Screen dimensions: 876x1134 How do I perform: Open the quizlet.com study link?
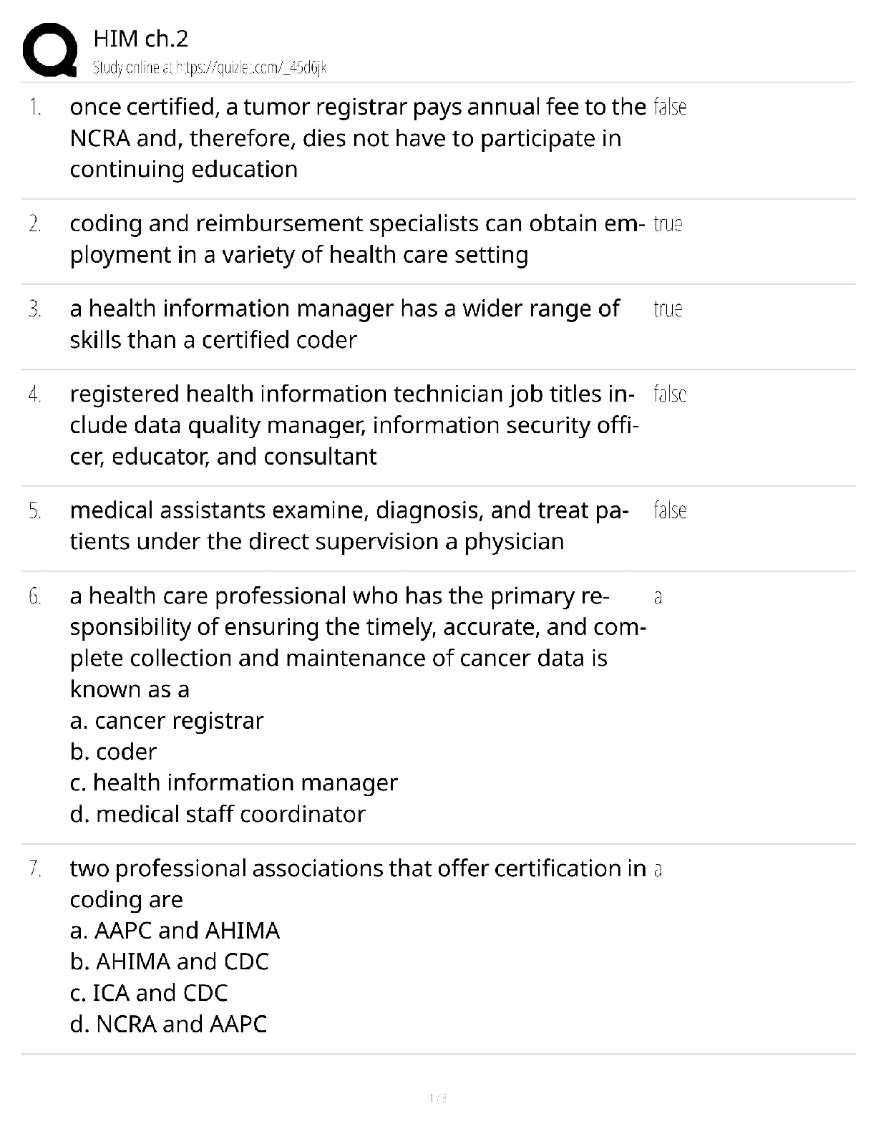210,68
